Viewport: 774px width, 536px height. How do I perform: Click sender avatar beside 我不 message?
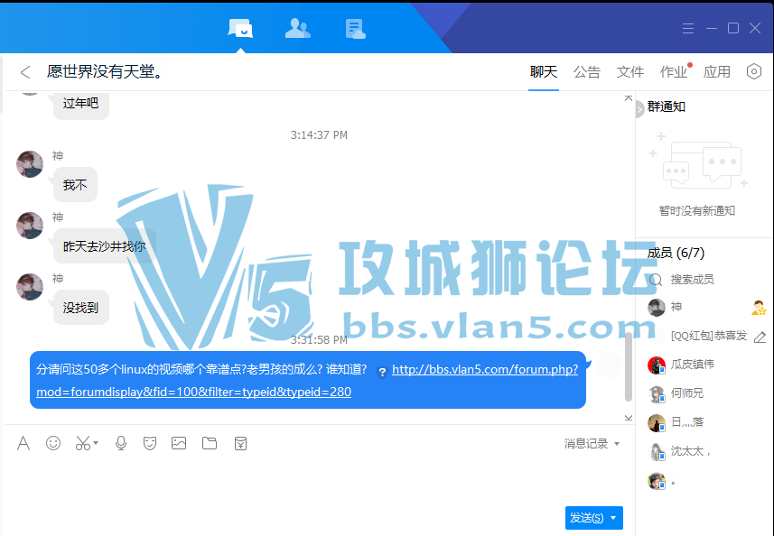pos(30,164)
